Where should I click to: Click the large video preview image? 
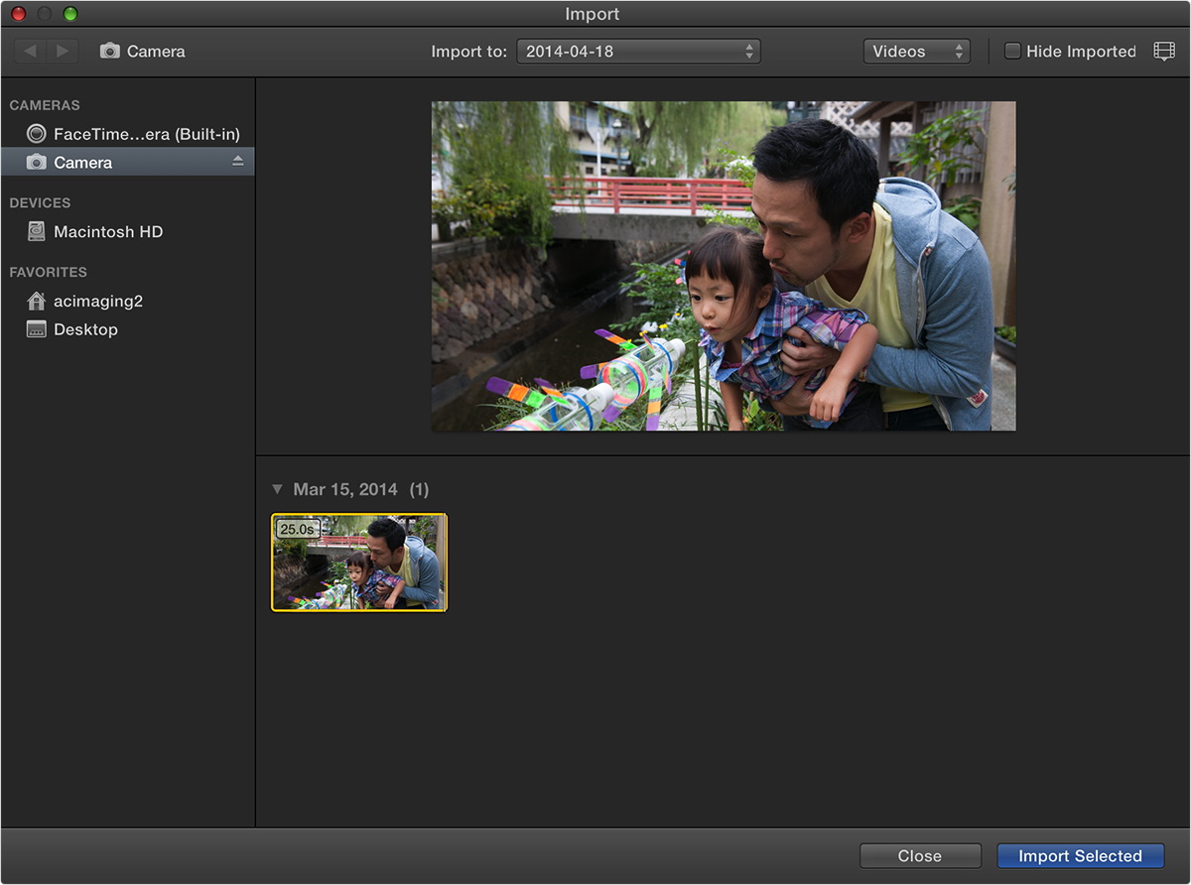click(x=723, y=266)
